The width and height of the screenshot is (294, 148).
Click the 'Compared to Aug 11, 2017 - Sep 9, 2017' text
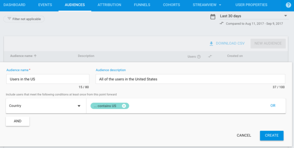[254, 23]
